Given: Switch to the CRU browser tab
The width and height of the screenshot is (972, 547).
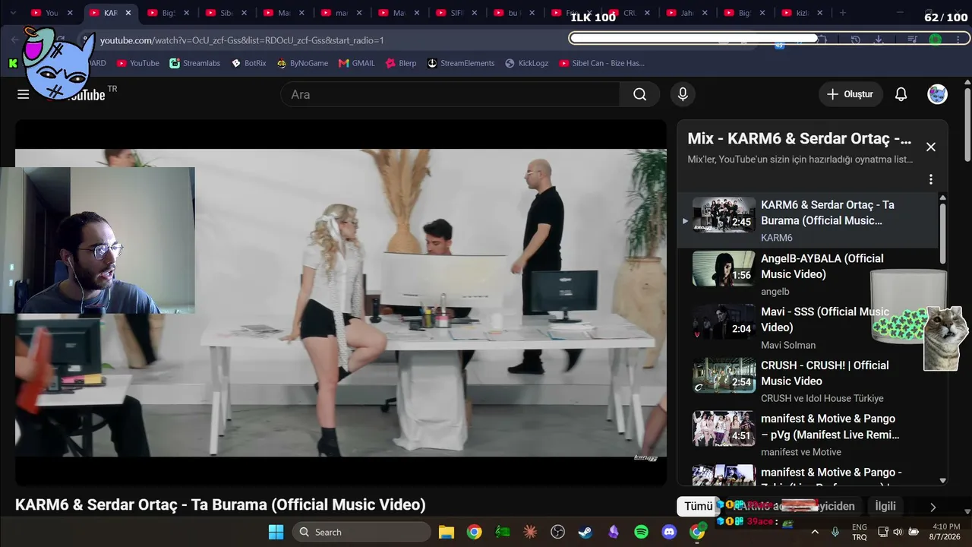Looking at the screenshot, I should click(x=627, y=13).
